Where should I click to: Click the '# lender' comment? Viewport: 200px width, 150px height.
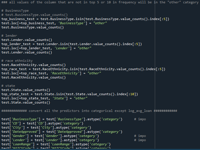pos(9,36)
